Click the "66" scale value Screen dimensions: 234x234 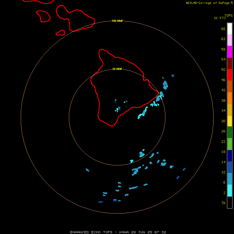coord(223,29)
